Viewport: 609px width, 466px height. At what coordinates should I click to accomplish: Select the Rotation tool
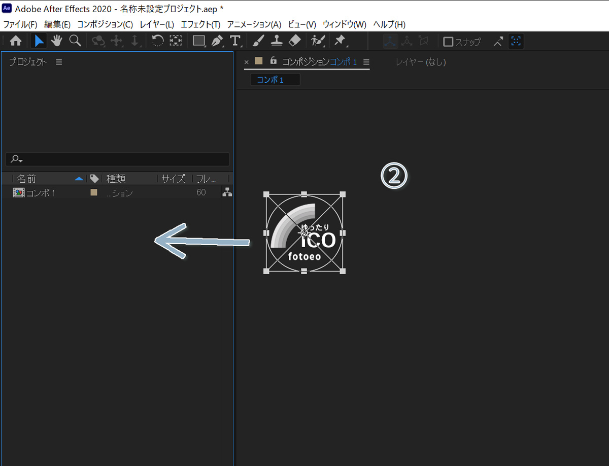click(x=158, y=41)
